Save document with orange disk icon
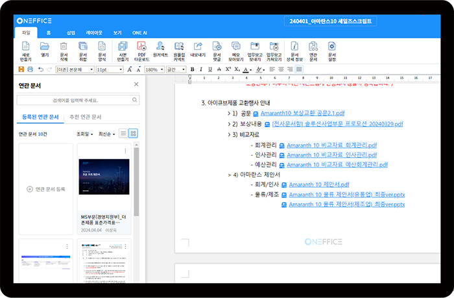Image resolution: width=454 pixels, height=298 pixels. pyautogui.click(x=21, y=69)
